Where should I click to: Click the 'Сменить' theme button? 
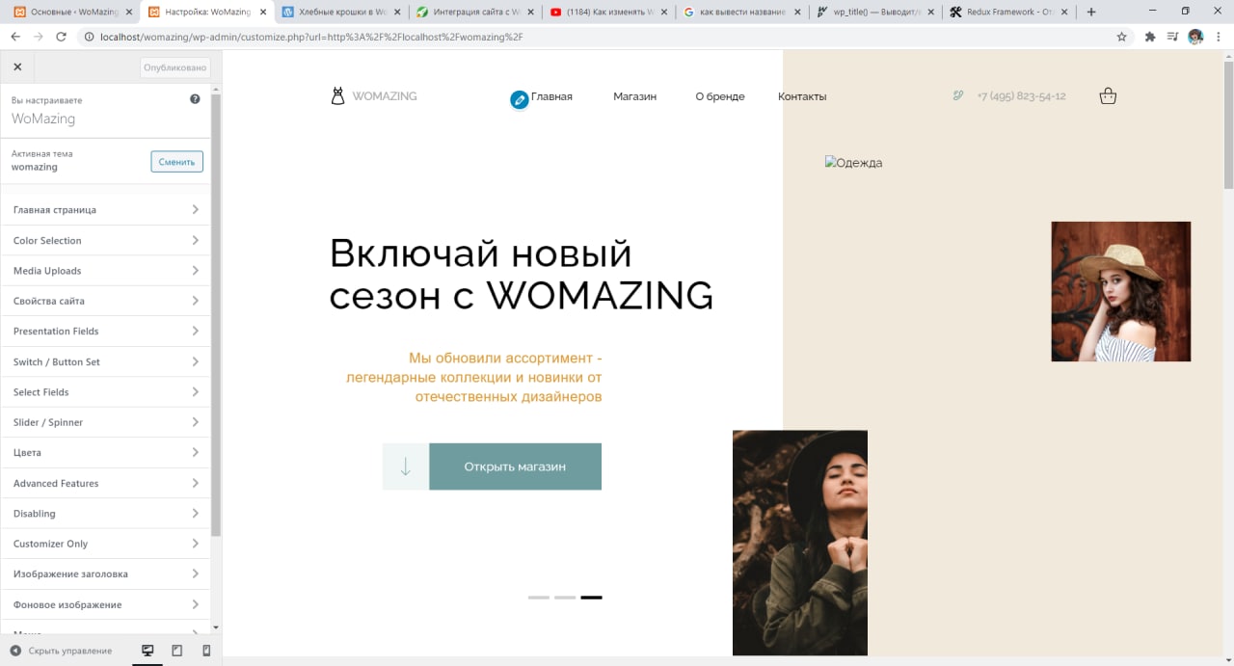point(176,162)
